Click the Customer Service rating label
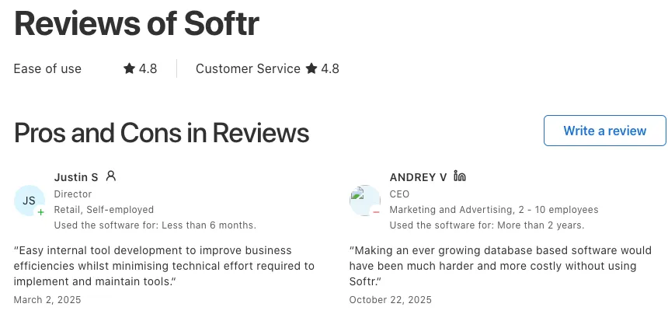This screenshot has width=668, height=321. click(x=248, y=68)
